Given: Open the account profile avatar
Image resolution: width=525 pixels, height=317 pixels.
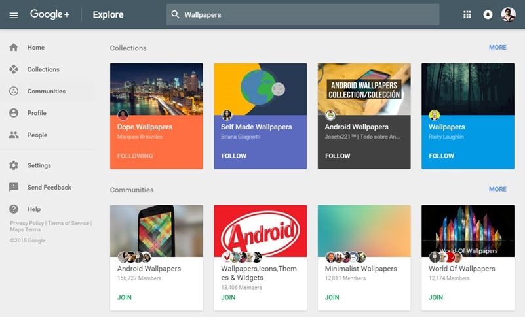Looking at the screenshot, I should pyautogui.click(x=508, y=14).
